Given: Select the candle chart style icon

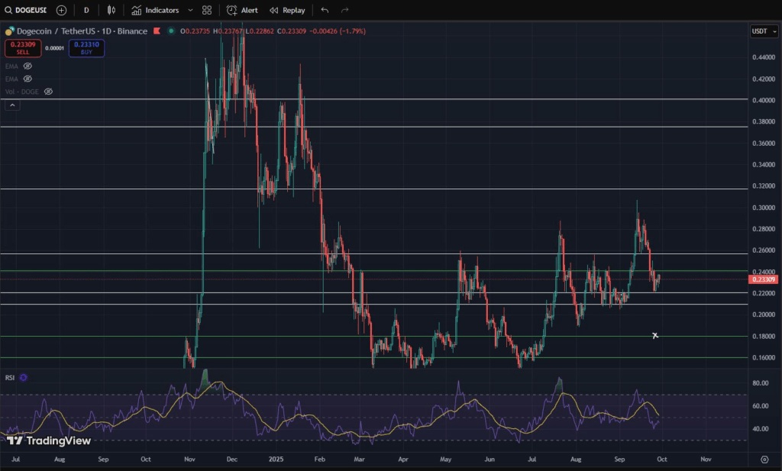Looking at the screenshot, I should pos(111,10).
